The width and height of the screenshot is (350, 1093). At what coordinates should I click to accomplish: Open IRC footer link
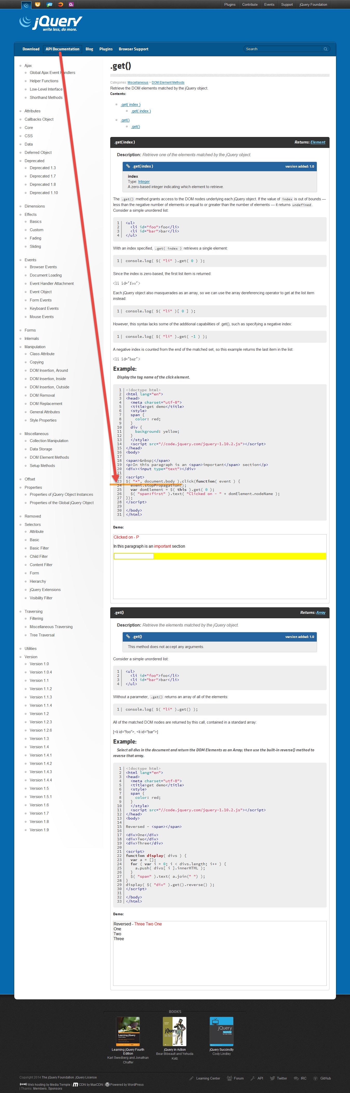(x=300, y=1078)
